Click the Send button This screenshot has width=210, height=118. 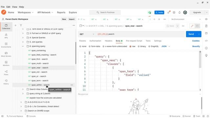[x=191, y=34]
